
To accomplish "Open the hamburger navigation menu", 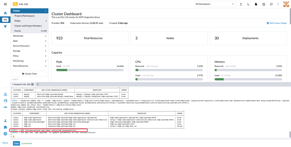I will click(x=5, y=4).
